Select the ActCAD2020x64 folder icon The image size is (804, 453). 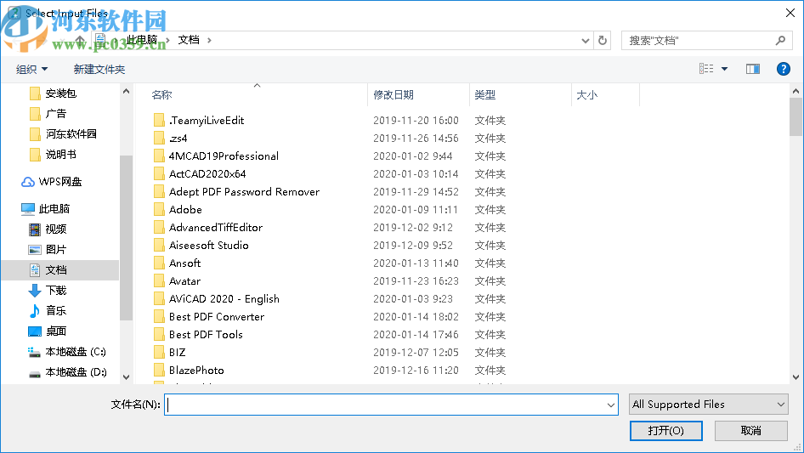[x=160, y=174]
